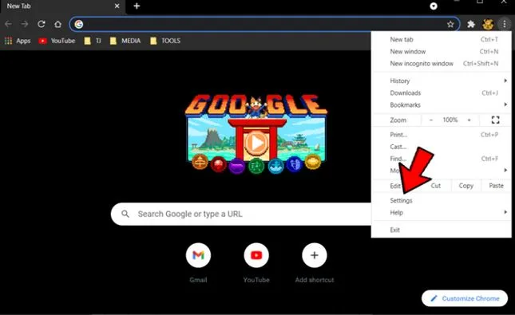Viewport: 515px width, 315px height.
Task: Select New window from the menu
Action: click(441, 52)
